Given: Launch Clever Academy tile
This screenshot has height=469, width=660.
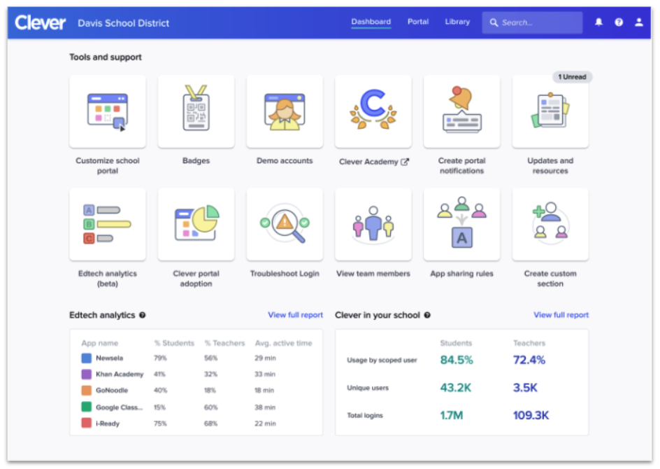Looking at the screenshot, I should point(373,111).
